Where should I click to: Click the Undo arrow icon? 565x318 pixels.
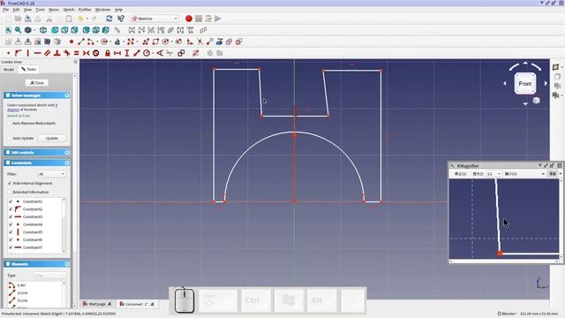pyautogui.click(x=80, y=19)
